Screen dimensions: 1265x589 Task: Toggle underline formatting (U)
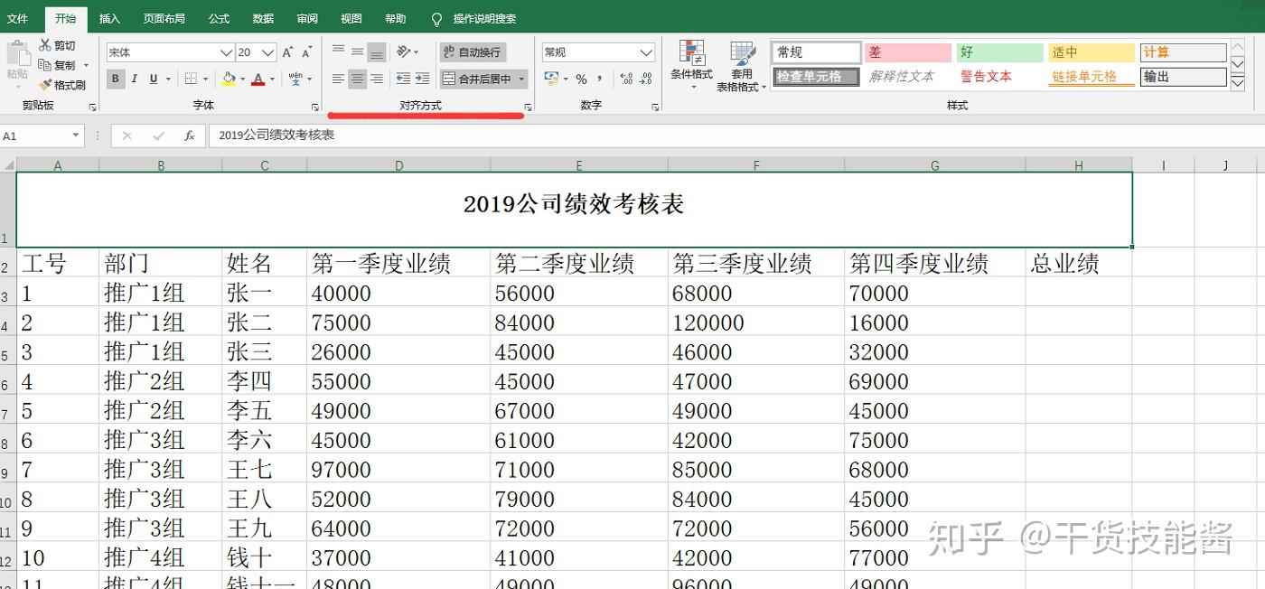coord(154,79)
